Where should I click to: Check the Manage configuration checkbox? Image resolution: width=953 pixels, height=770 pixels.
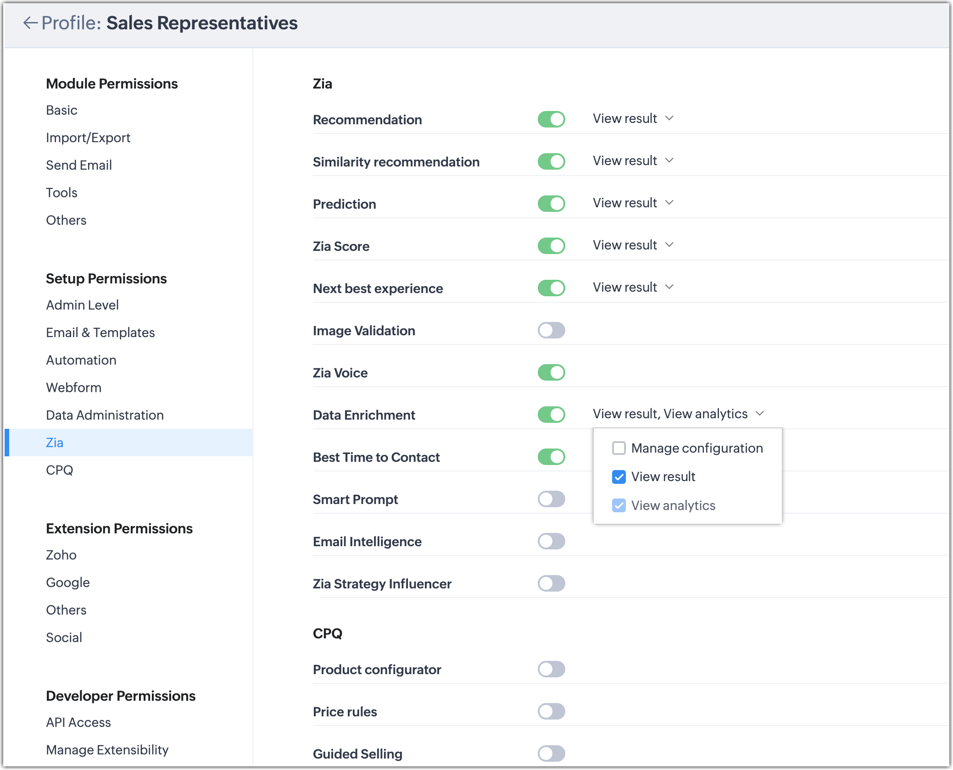coord(619,448)
